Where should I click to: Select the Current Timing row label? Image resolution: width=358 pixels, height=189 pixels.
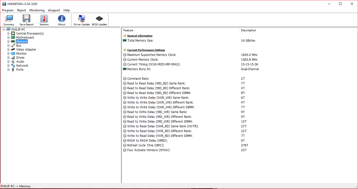click(154, 64)
